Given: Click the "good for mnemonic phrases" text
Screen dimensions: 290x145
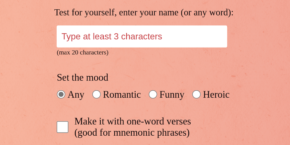Looking at the screenshot, I should (132, 133).
